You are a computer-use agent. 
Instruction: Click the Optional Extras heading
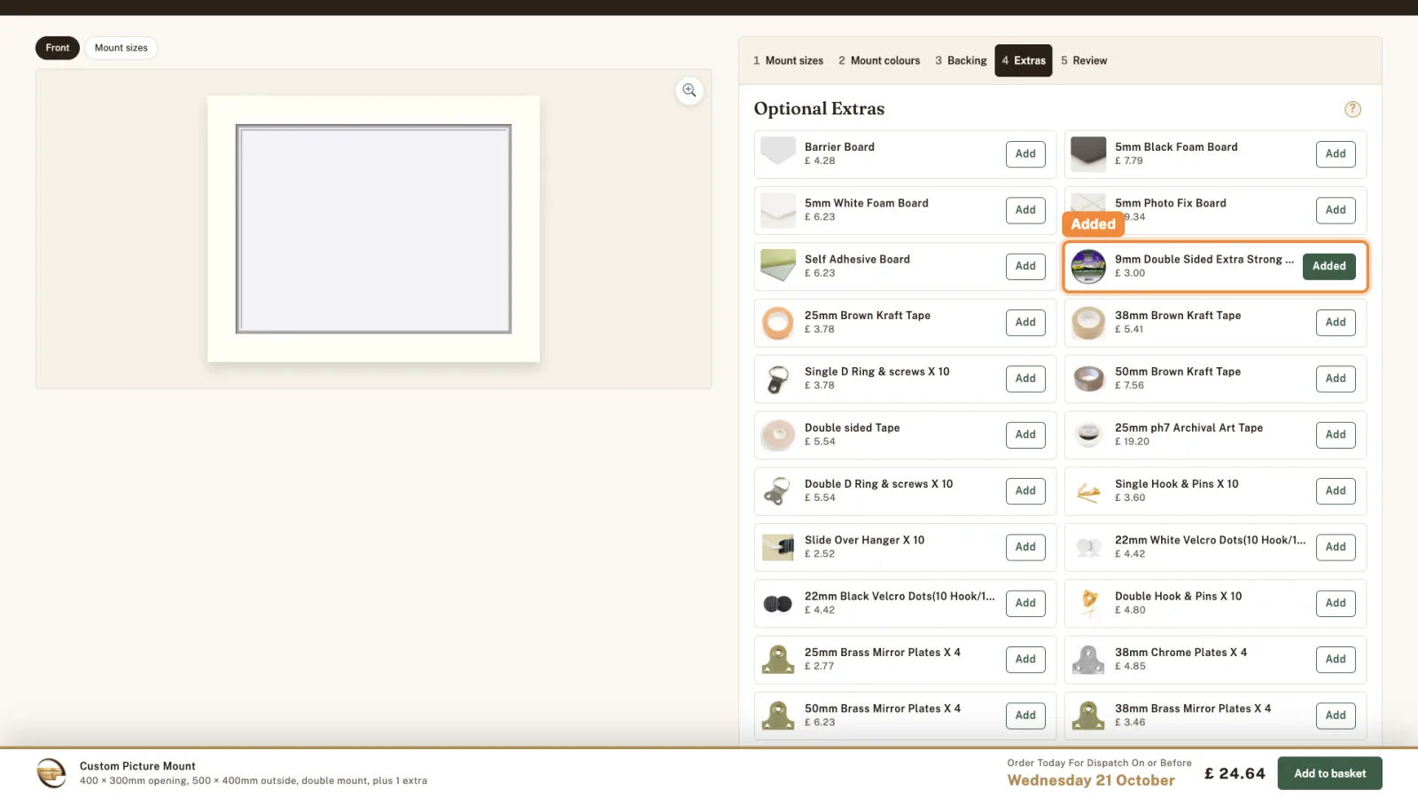[819, 109]
